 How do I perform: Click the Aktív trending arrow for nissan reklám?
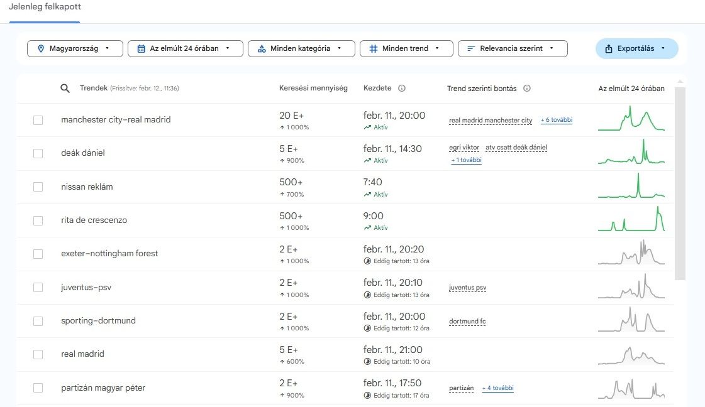368,195
